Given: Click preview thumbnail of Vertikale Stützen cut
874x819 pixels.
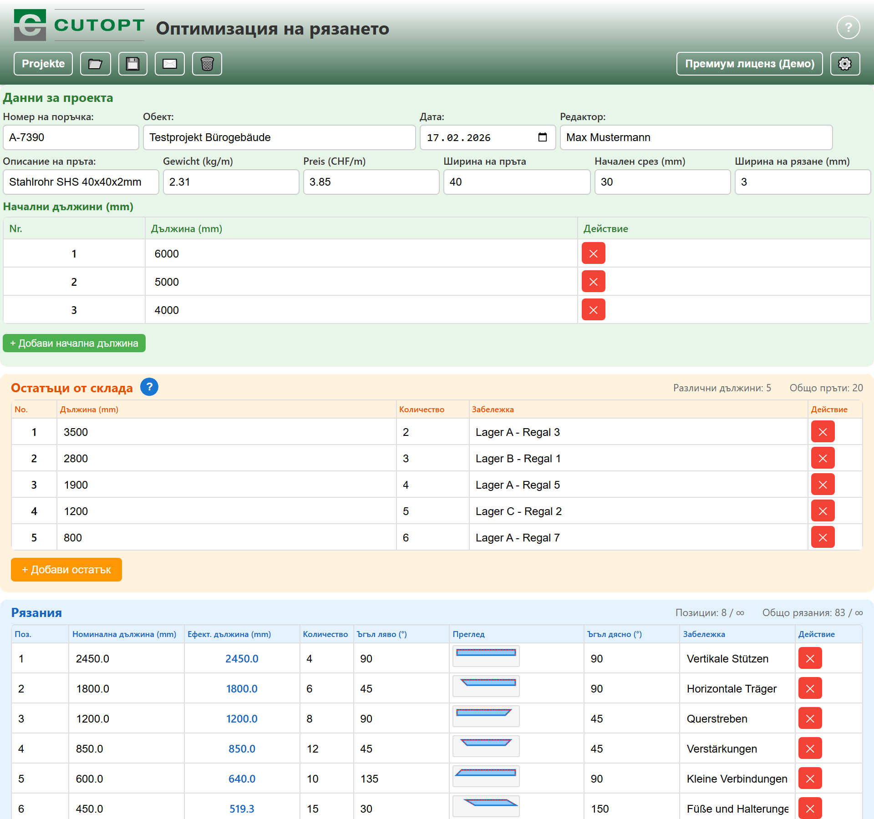Looking at the screenshot, I should point(486,656).
